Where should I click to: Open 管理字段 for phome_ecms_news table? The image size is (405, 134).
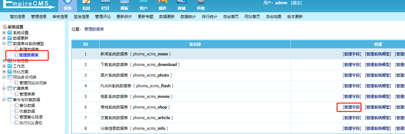click(352, 54)
